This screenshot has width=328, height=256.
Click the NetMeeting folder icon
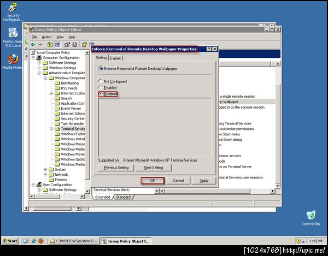pyautogui.click(x=57, y=83)
